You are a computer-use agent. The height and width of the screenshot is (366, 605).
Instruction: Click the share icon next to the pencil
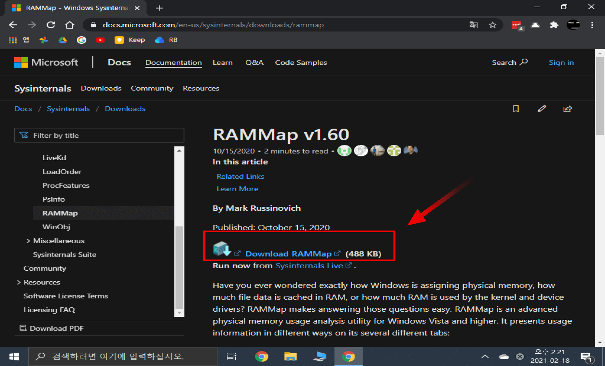pyautogui.click(x=568, y=109)
